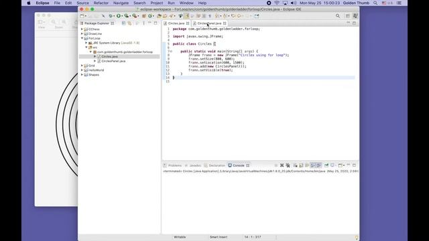The width and height of the screenshot is (429, 241).
Task: Expand the CChess project
Action: [x=82, y=29]
